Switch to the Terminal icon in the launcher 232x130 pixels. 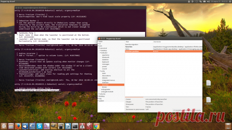point(75,126)
